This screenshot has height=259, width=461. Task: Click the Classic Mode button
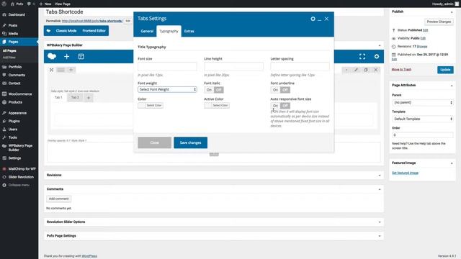(66, 31)
